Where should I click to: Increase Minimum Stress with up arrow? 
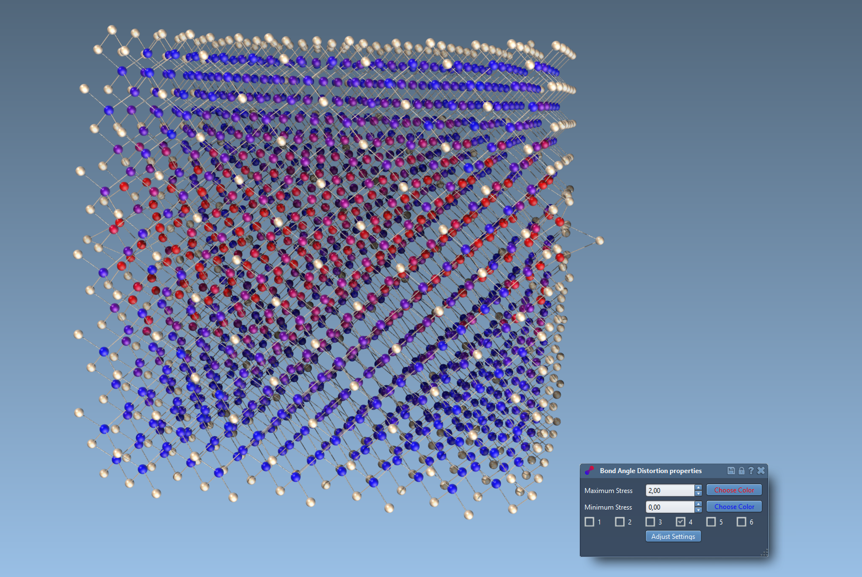698,504
